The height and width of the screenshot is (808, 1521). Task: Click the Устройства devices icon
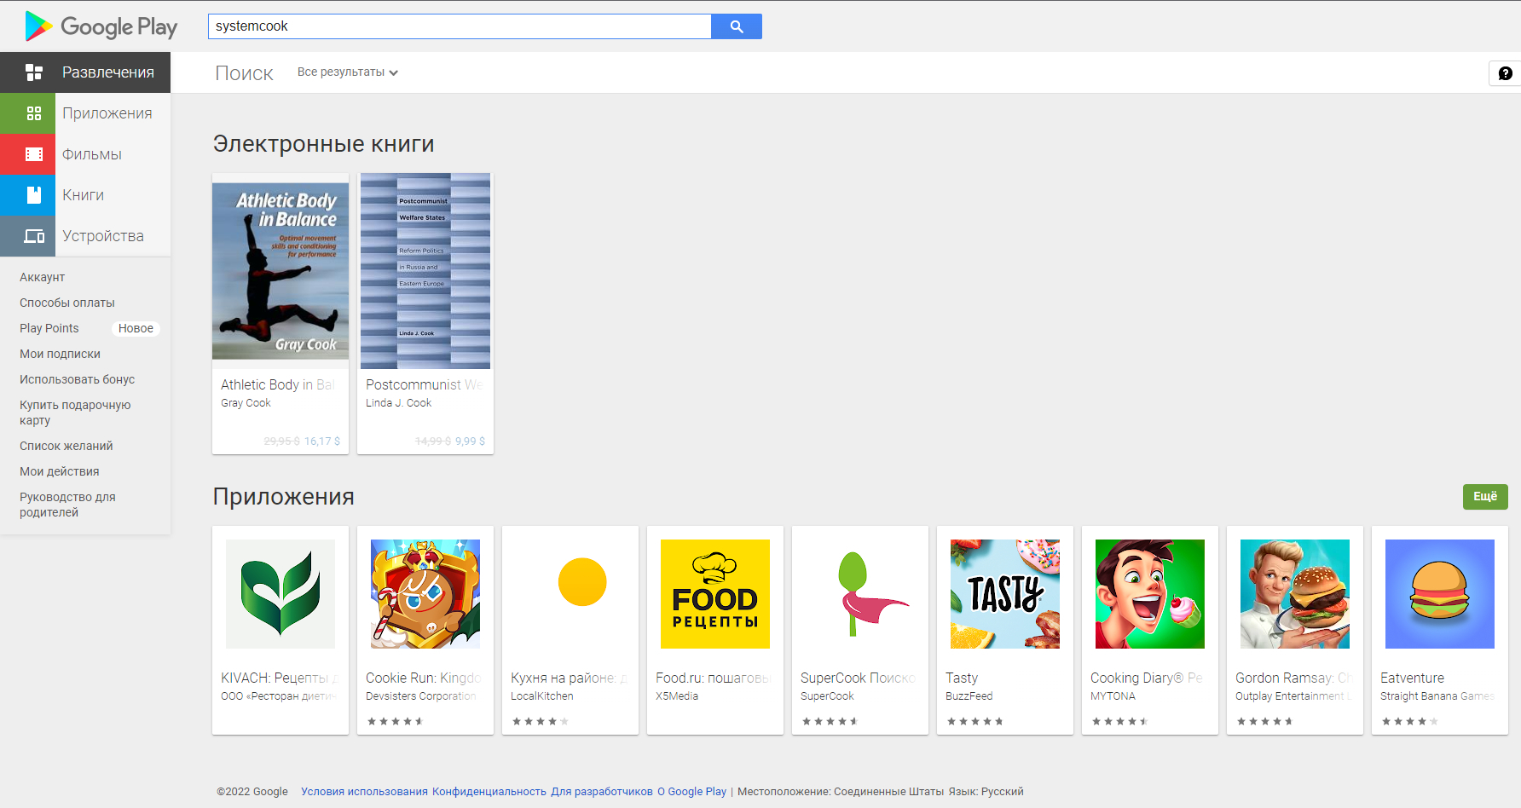pyautogui.click(x=34, y=236)
